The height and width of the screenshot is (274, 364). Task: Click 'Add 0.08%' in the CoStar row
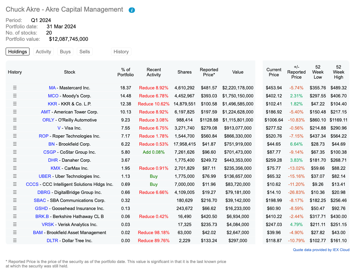(154, 152)
